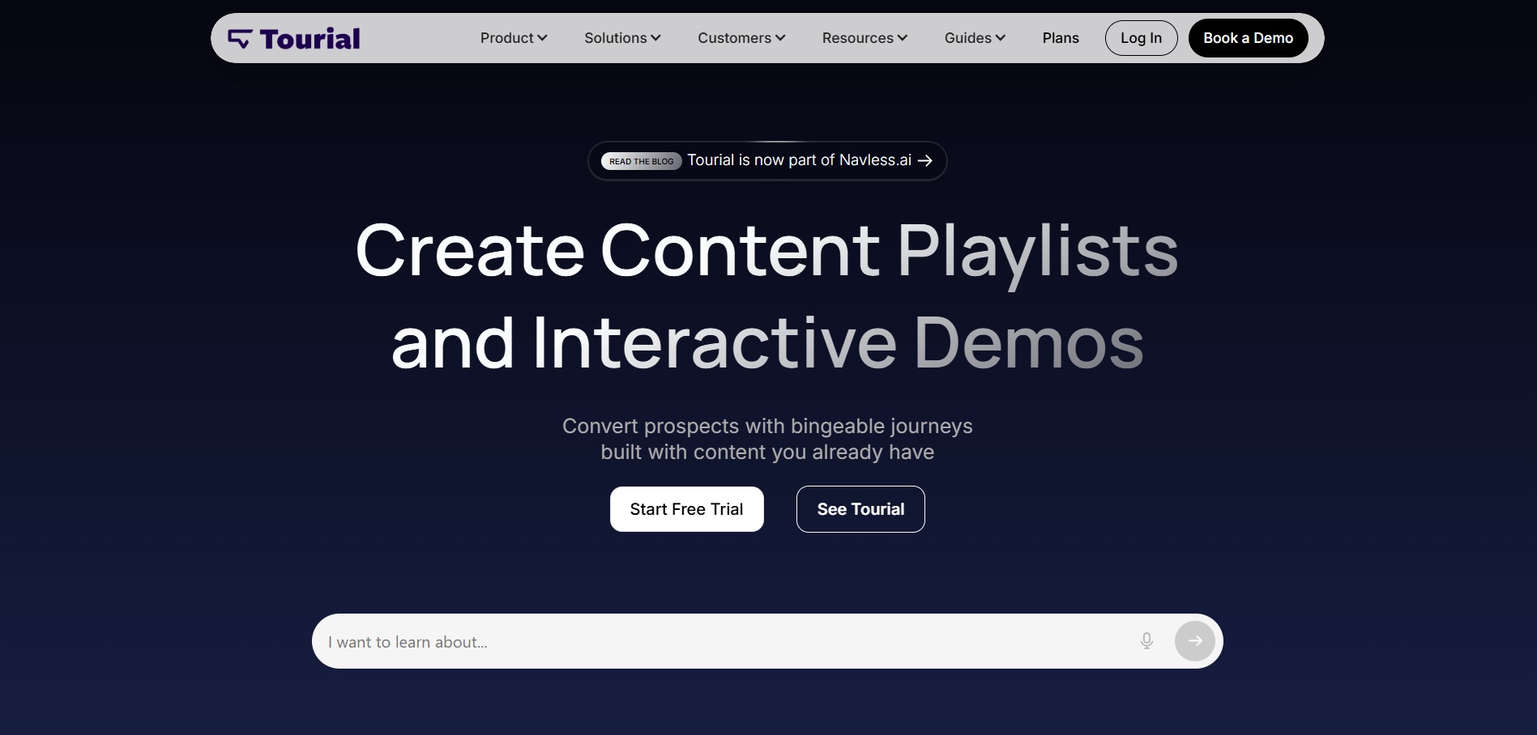Click the See Tourial button
This screenshot has width=1537, height=735.
[x=860, y=508]
